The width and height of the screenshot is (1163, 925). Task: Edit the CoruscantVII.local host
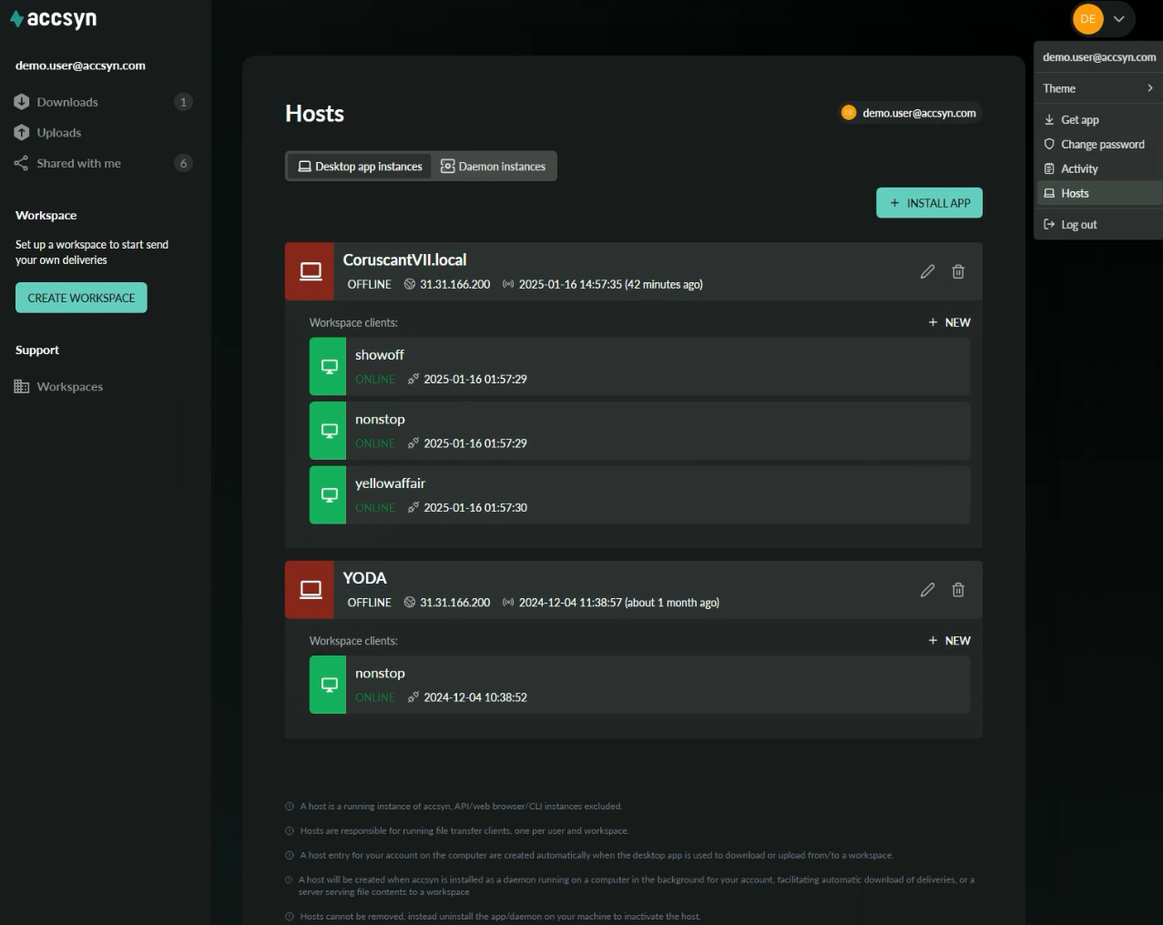(x=927, y=271)
